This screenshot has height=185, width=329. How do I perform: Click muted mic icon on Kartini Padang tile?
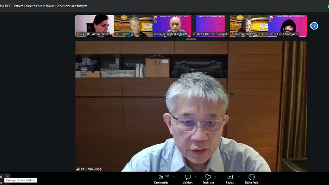point(233,34)
